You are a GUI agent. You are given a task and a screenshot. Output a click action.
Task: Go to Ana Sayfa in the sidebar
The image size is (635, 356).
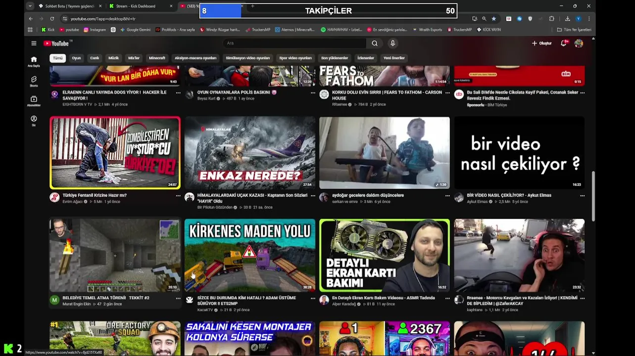tap(34, 61)
